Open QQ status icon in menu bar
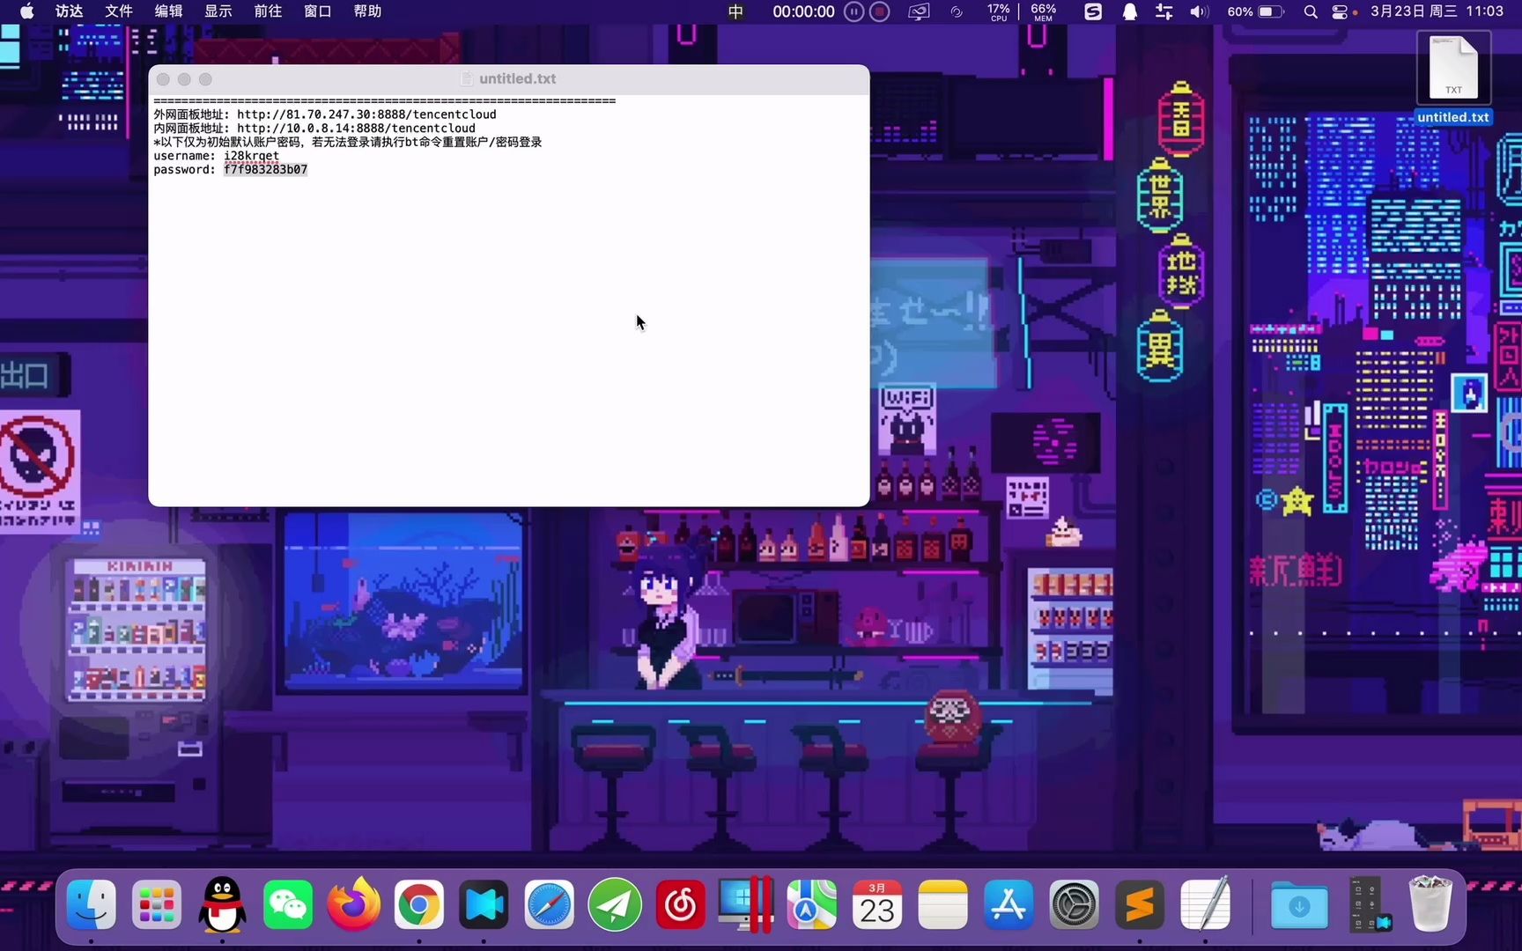This screenshot has width=1522, height=951. pyautogui.click(x=1130, y=11)
